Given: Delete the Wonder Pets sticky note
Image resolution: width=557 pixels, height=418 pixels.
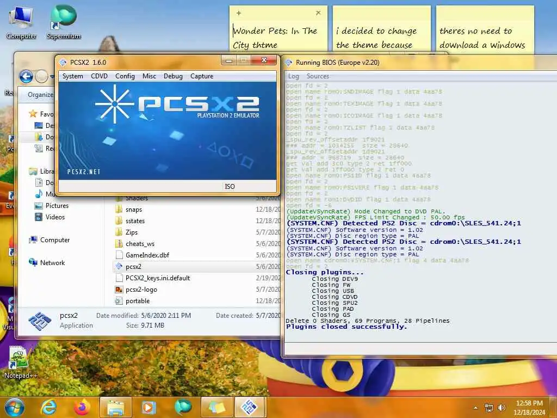Looking at the screenshot, I should 318,13.
